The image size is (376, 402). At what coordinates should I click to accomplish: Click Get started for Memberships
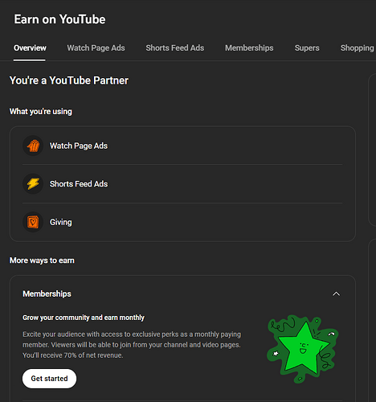click(x=49, y=379)
